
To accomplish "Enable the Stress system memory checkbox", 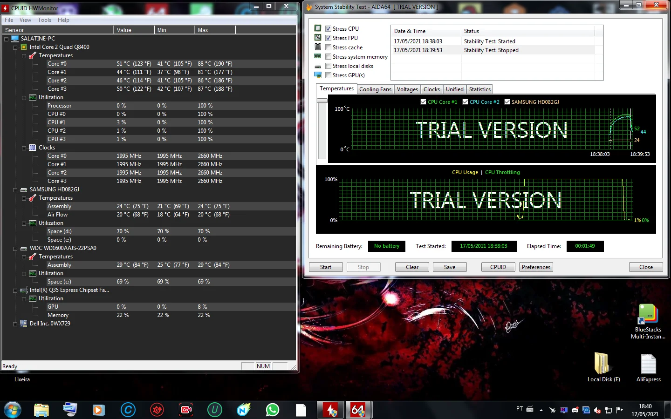I will click(328, 56).
